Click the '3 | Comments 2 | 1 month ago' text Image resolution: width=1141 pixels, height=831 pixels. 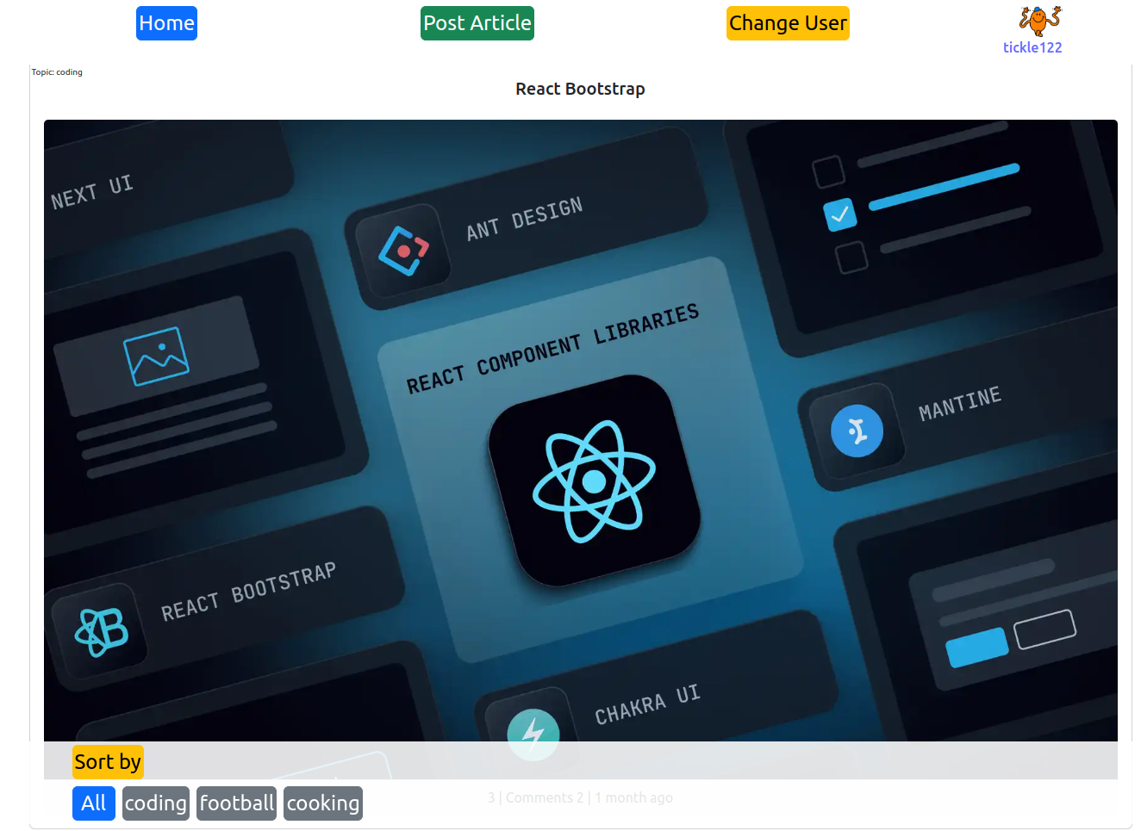tap(580, 797)
